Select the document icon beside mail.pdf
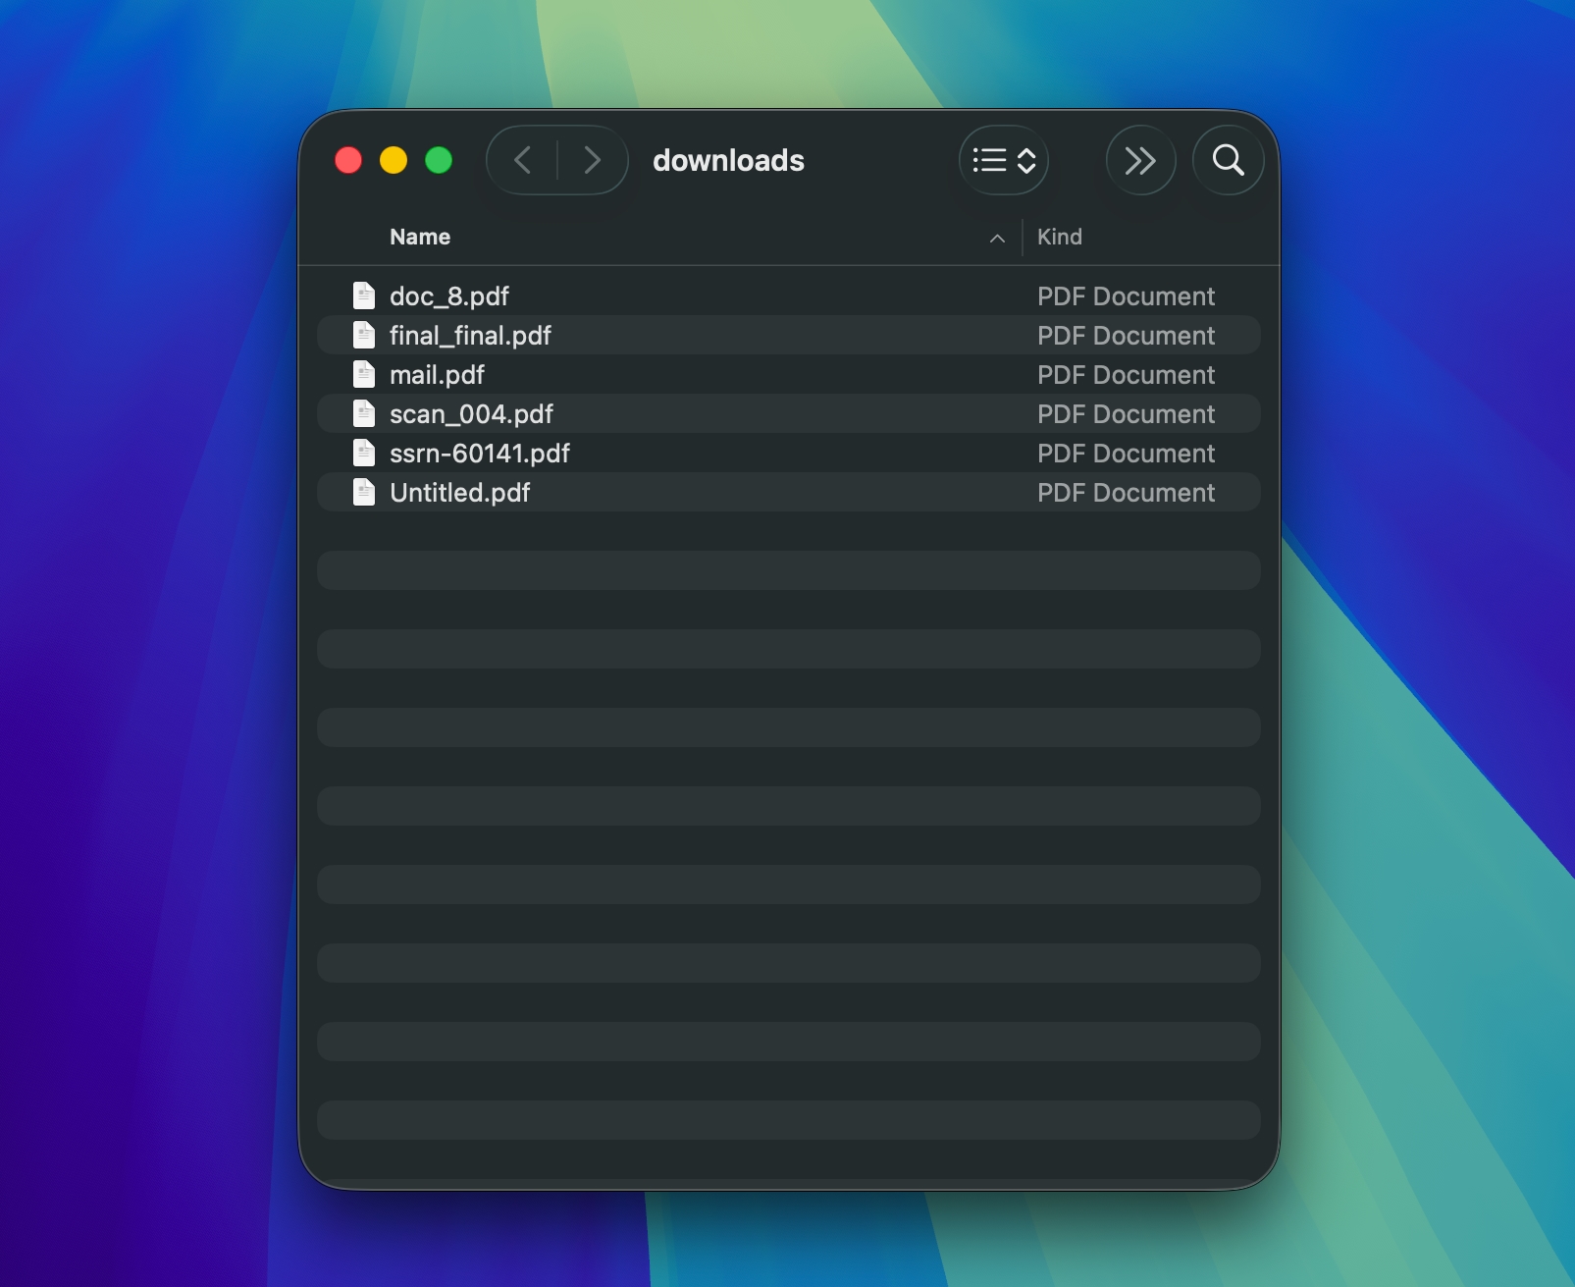This screenshot has width=1575, height=1287. (x=364, y=374)
